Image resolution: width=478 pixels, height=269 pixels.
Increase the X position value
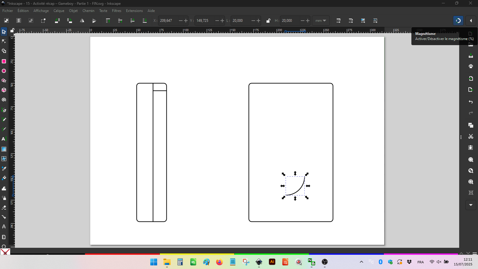pos(186,21)
